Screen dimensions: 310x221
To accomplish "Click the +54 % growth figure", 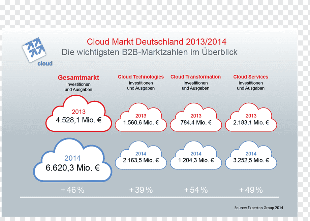I will tap(196, 190).
